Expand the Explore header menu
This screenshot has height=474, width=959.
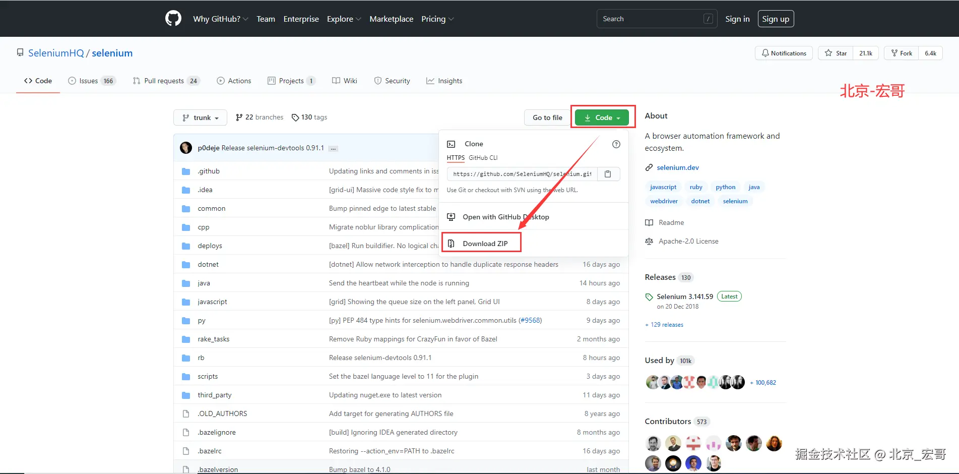[344, 19]
